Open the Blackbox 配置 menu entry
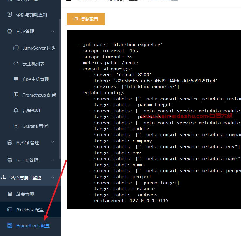Image resolution: width=241 pixels, height=236 pixels. pyautogui.click(x=30, y=210)
